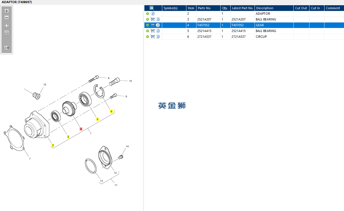Select BALL BEARING description in item 5 row

[274, 31]
